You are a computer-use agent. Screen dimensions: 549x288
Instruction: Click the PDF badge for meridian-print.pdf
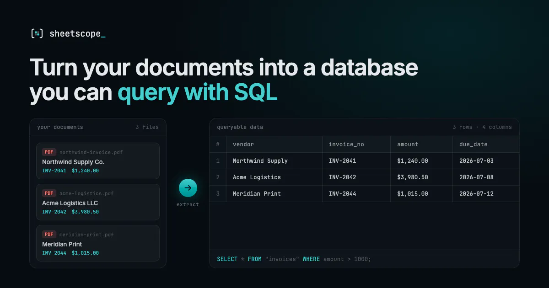49,235
